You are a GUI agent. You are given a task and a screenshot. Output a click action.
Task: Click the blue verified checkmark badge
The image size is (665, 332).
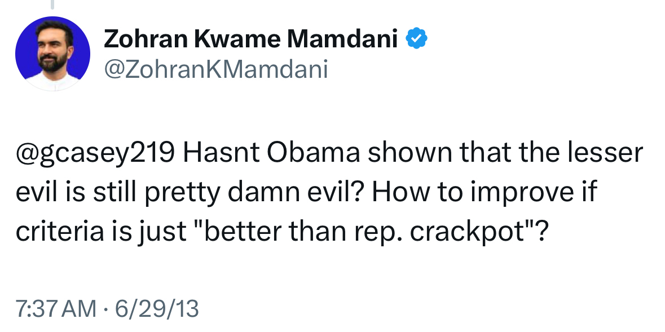(416, 39)
